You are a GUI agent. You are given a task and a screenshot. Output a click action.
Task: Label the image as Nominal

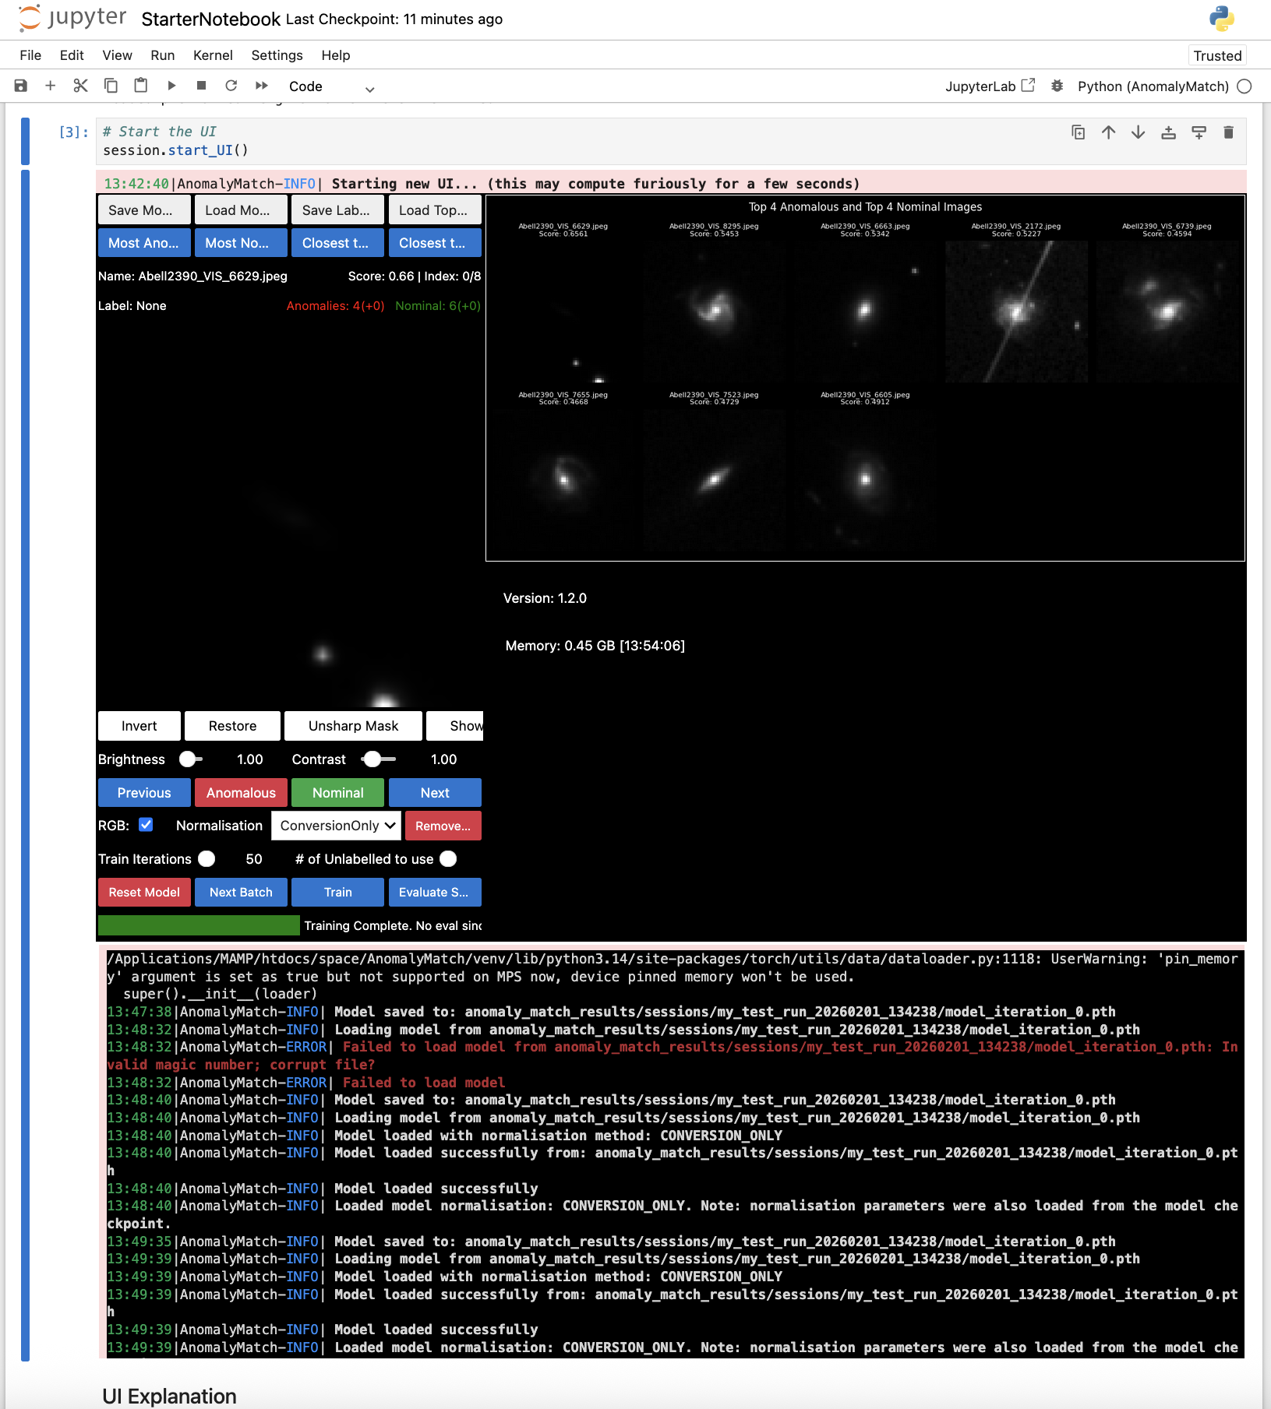(338, 793)
